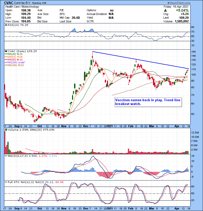
Task: Click the Open value 108.38
Action: (x=26, y=10)
